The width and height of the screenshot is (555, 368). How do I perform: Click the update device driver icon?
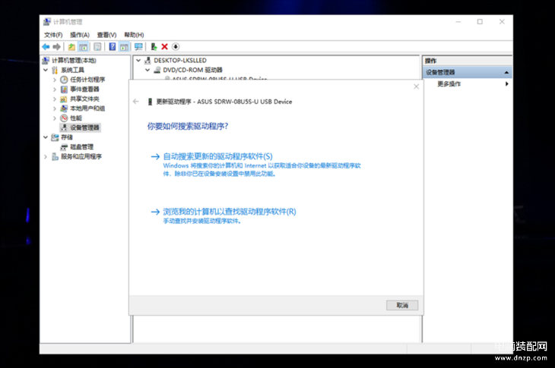[x=154, y=46]
